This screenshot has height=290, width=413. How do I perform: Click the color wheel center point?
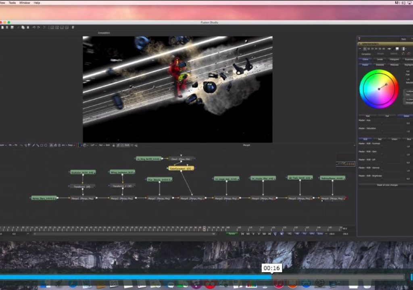(379, 89)
